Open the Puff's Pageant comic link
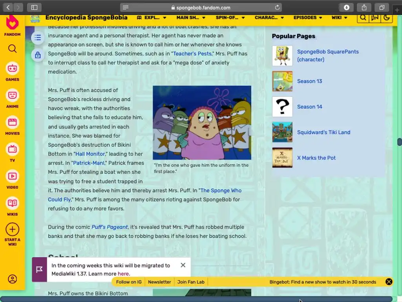This screenshot has width=402, height=302. pyautogui.click(x=110, y=227)
